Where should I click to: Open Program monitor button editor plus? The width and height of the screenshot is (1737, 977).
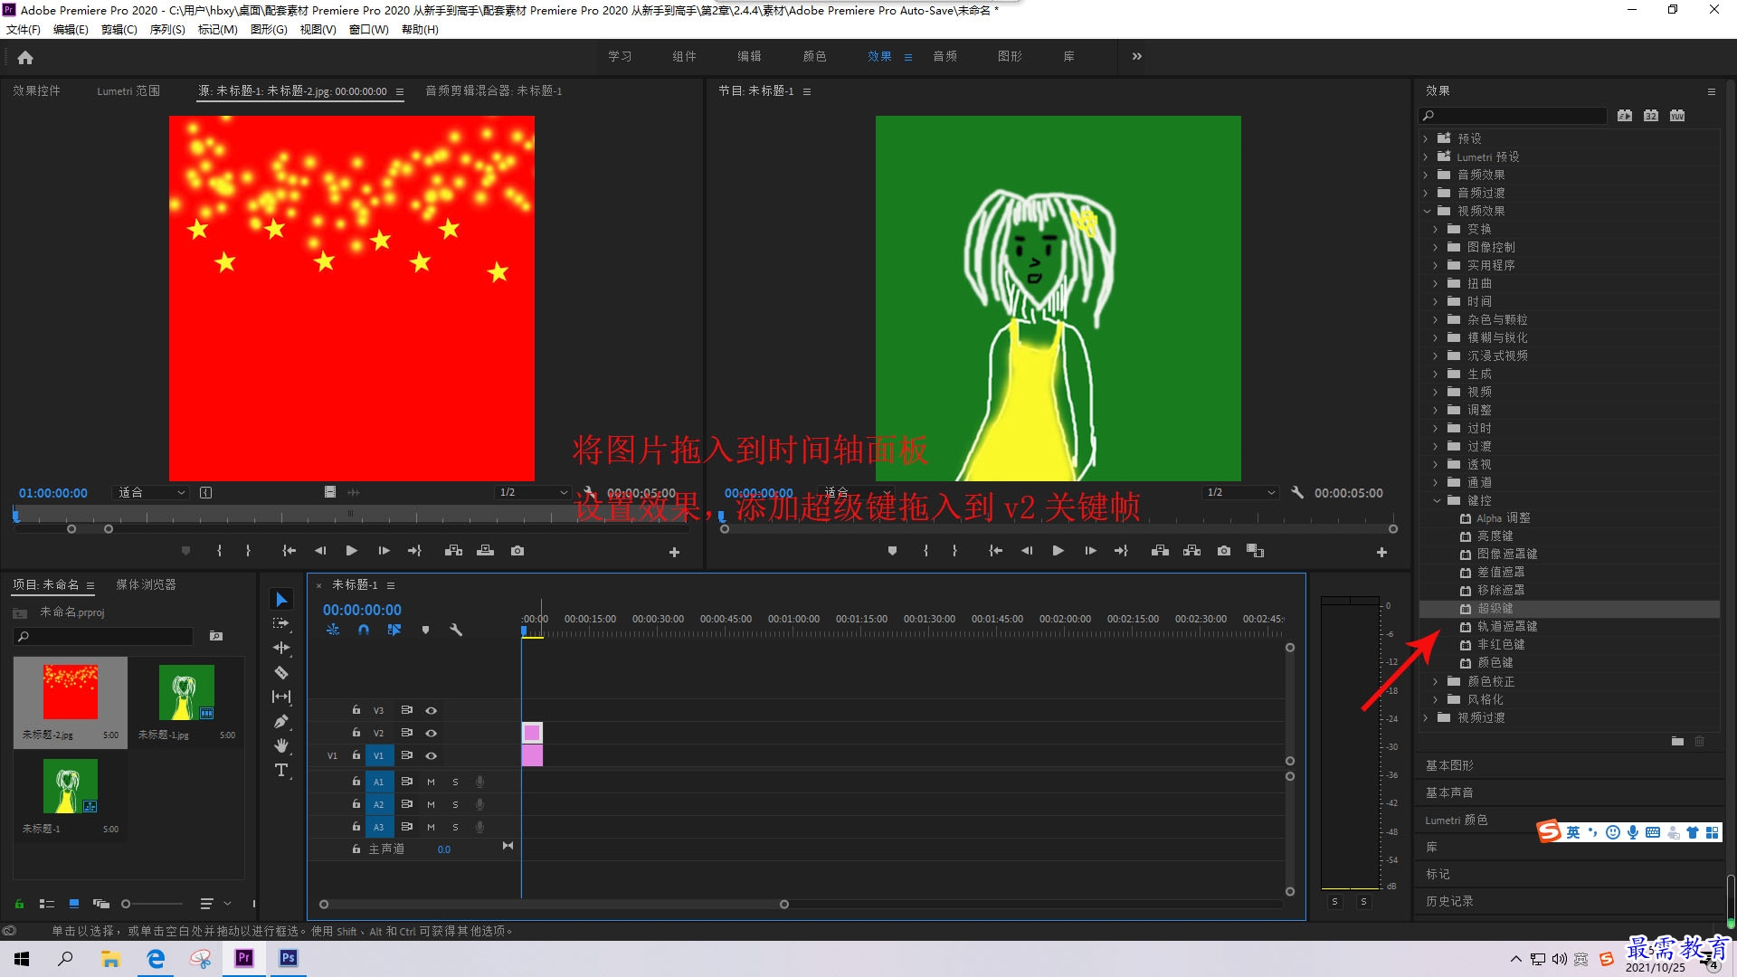[1381, 552]
